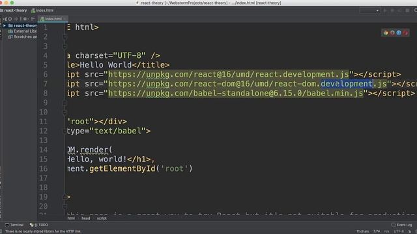Open in Chrome browser icon
This screenshot has width=417, height=234.
386,33
